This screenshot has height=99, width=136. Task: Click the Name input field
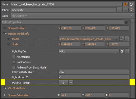pyautogui.click(x=67, y=4)
